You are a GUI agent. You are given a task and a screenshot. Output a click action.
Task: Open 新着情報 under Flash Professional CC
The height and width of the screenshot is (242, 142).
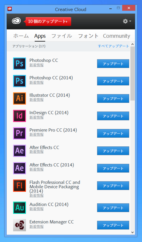click(37, 196)
